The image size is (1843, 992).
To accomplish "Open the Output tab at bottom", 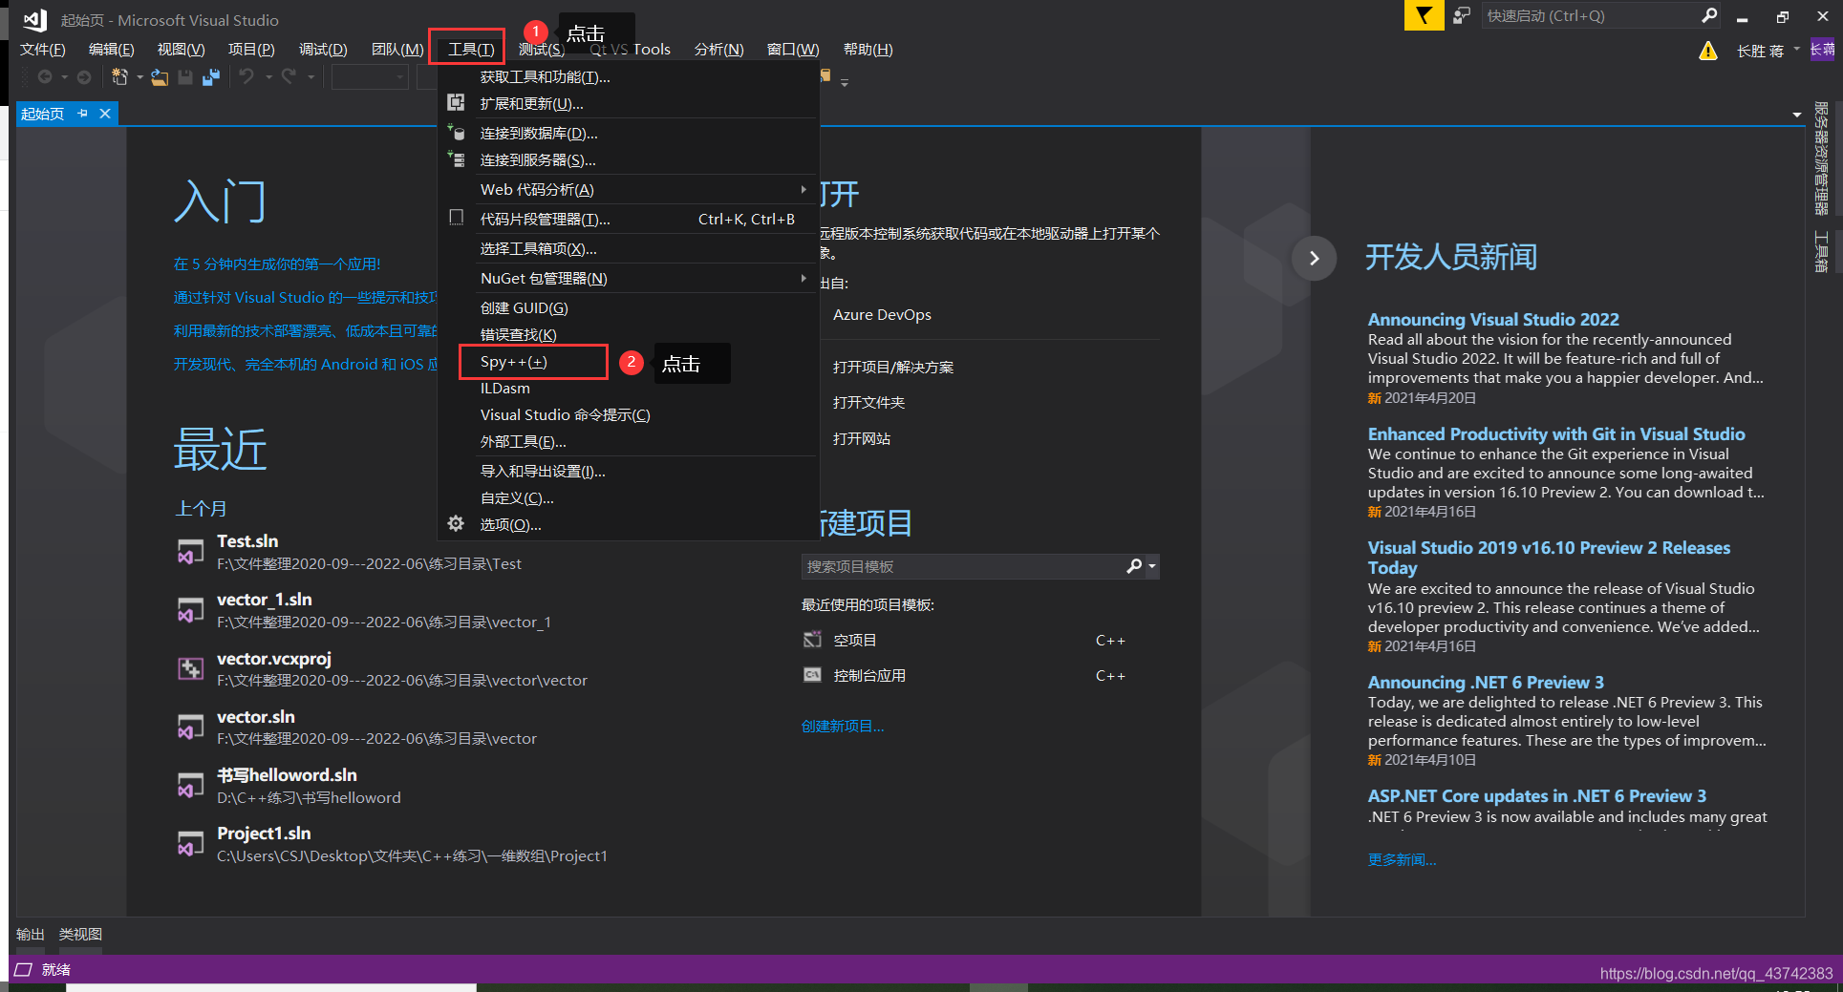I will point(31,934).
